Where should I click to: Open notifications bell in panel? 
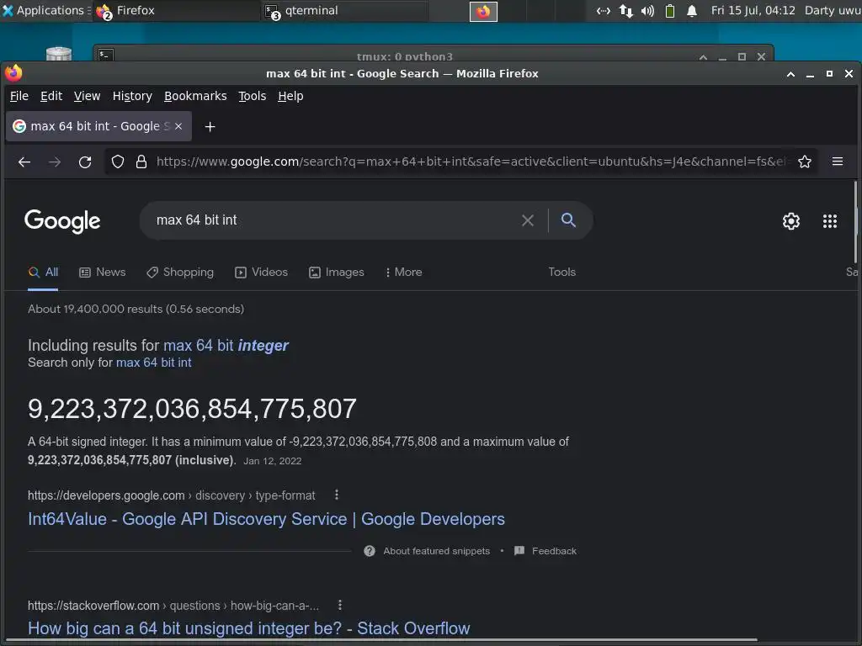(x=692, y=10)
